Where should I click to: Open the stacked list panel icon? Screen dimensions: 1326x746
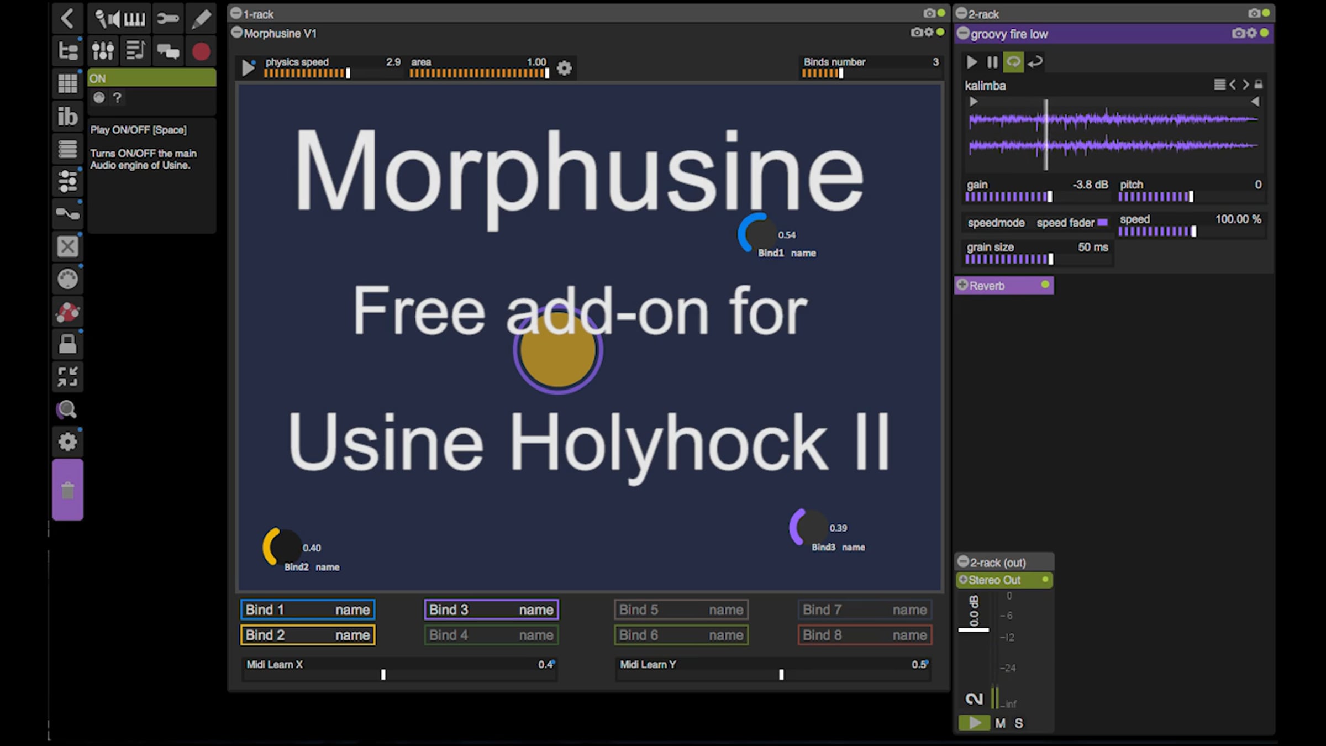tap(67, 149)
